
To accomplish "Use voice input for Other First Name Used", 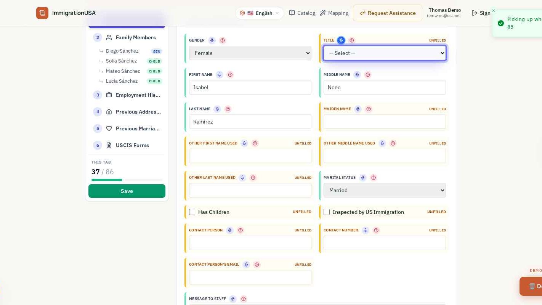I will pyautogui.click(x=244, y=143).
